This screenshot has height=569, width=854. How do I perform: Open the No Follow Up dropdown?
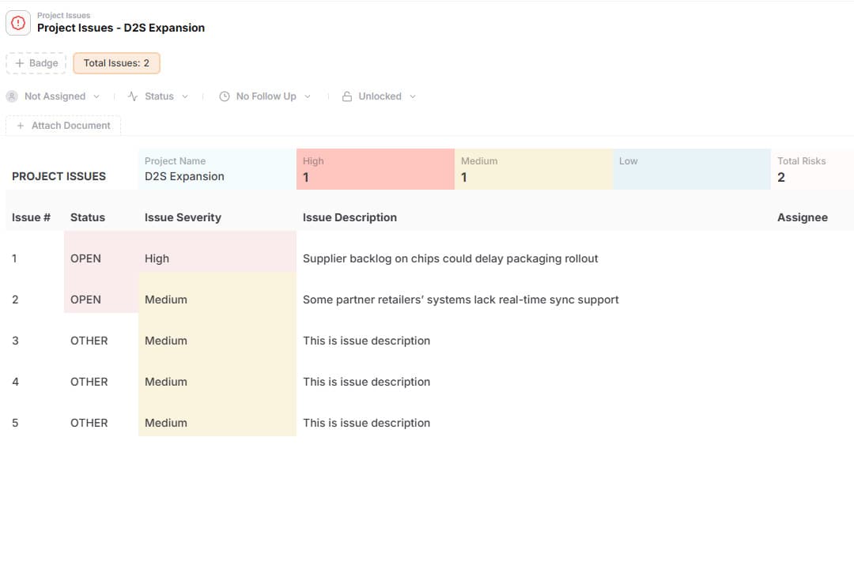265,96
